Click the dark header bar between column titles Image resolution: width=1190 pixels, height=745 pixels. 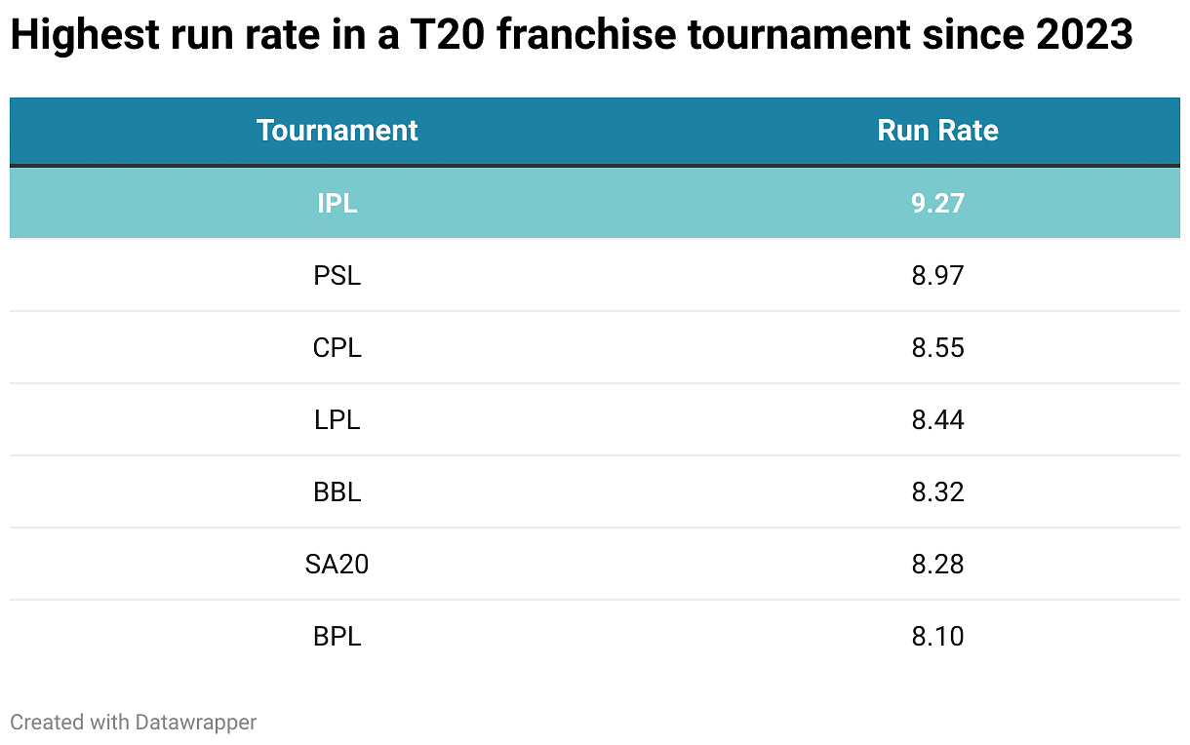tap(634, 131)
